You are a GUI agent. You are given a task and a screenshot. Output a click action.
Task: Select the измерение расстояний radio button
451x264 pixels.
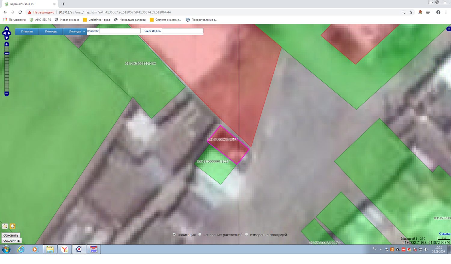[200, 234]
